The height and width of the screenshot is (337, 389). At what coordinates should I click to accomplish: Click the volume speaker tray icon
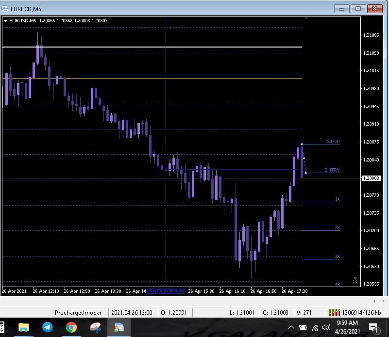pos(326,327)
